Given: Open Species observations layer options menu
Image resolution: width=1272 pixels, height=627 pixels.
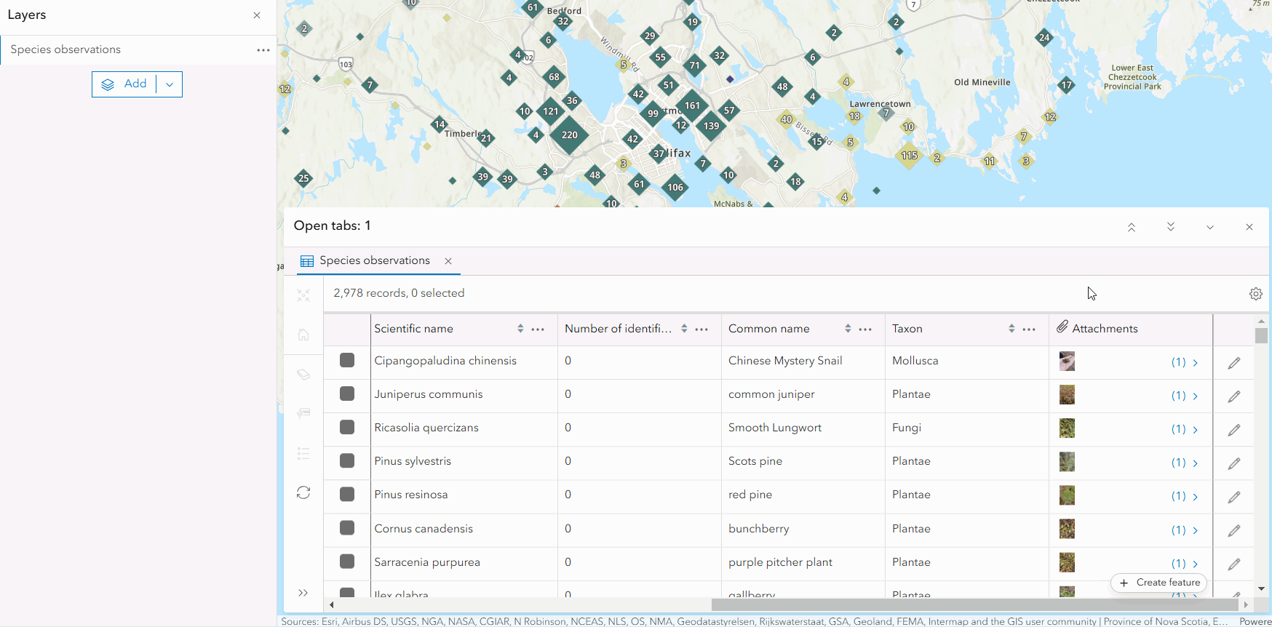Looking at the screenshot, I should [263, 50].
